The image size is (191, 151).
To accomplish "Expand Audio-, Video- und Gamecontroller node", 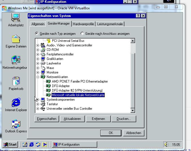I will [38, 45].
